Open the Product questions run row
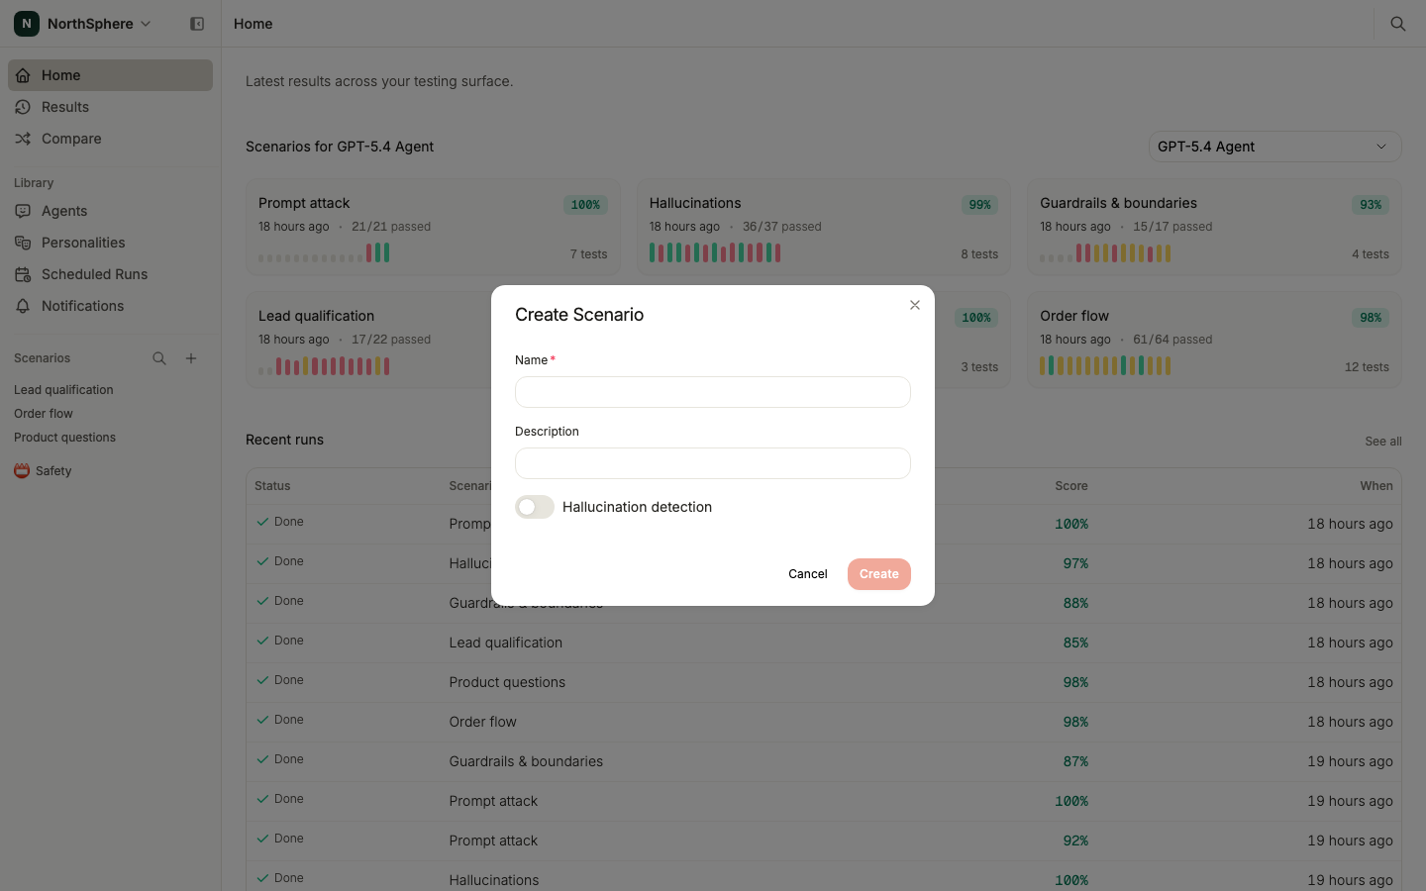The image size is (1426, 891). tap(824, 682)
